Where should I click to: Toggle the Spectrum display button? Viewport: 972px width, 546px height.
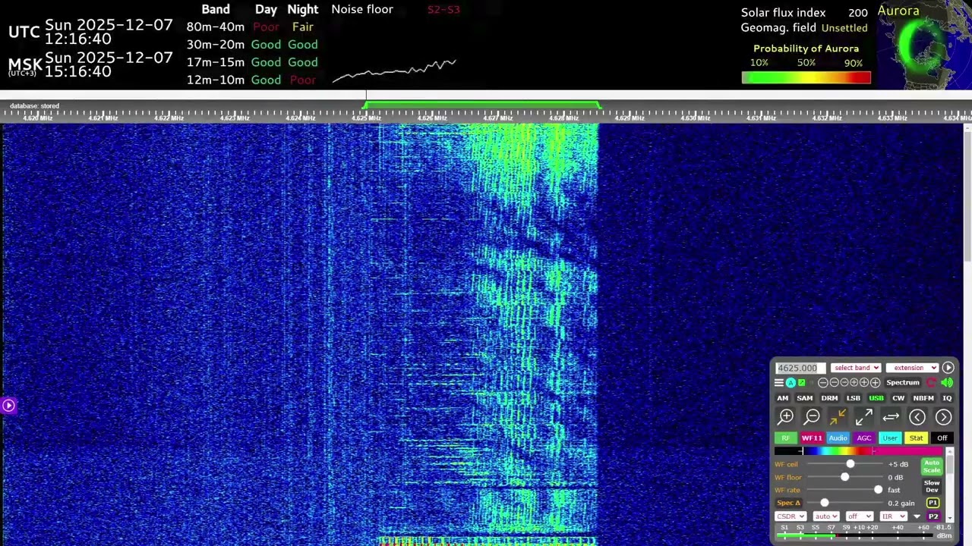tap(903, 383)
